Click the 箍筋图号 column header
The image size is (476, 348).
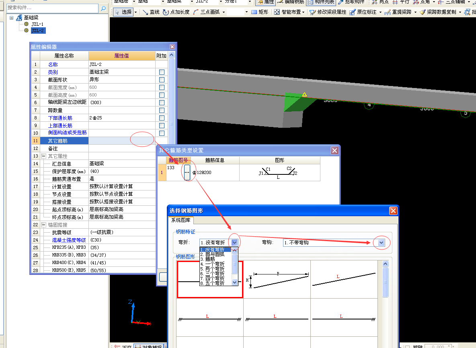click(178, 160)
